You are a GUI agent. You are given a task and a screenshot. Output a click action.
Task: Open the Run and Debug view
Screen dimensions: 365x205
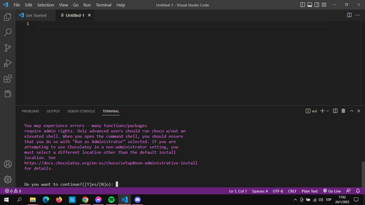click(8, 63)
